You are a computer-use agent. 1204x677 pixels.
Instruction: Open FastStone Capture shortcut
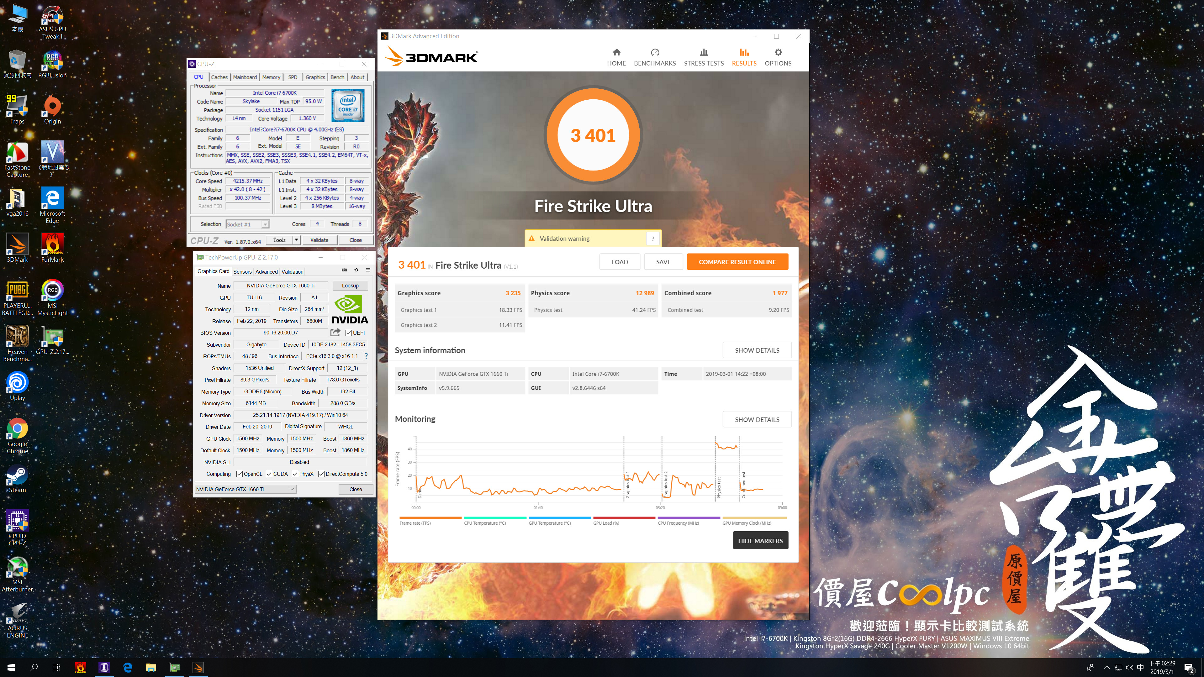[17, 159]
